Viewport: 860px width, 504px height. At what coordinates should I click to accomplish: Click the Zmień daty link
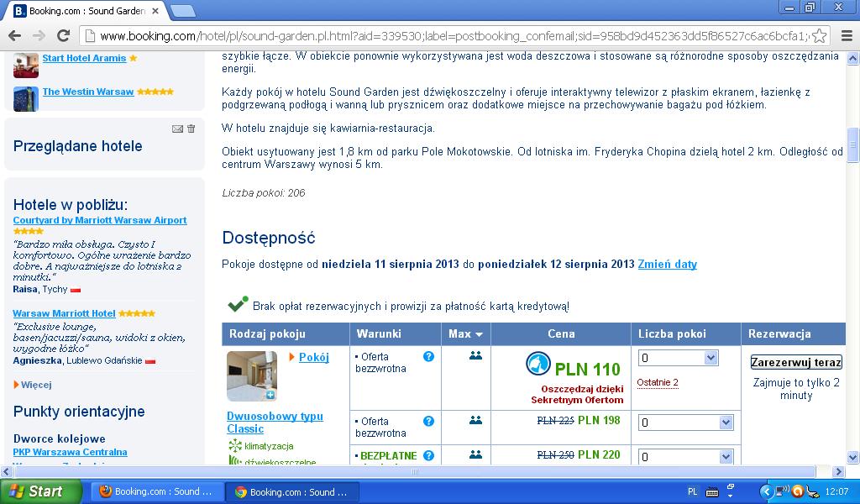pyautogui.click(x=667, y=265)
